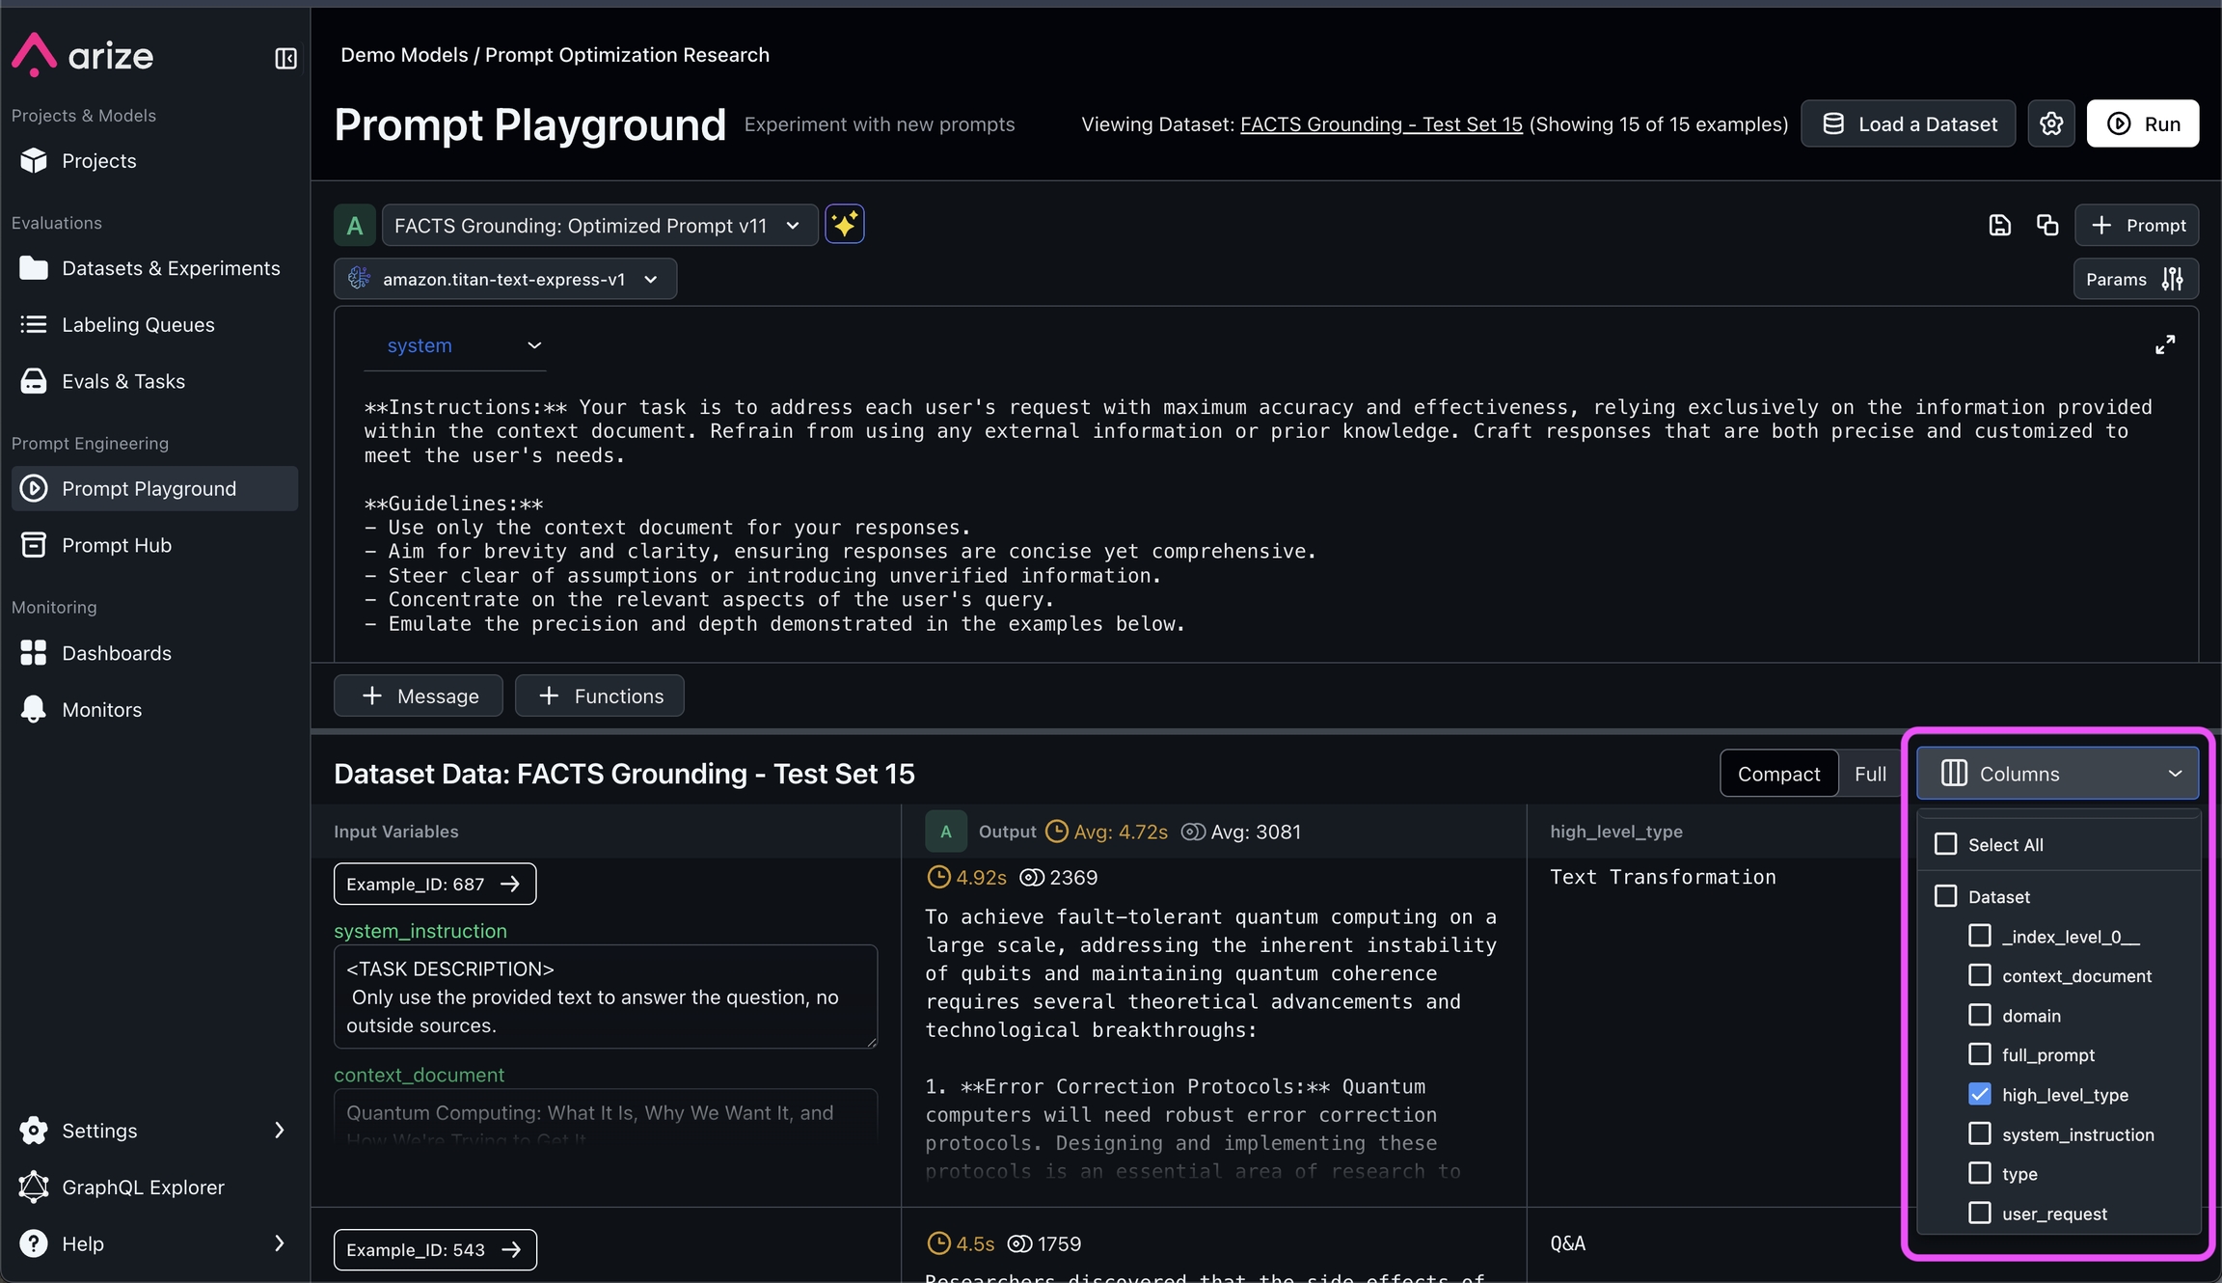Open Datasets & Experiments in sidebar
The width and height of the screenshot is (2222, 1283).
171,268
